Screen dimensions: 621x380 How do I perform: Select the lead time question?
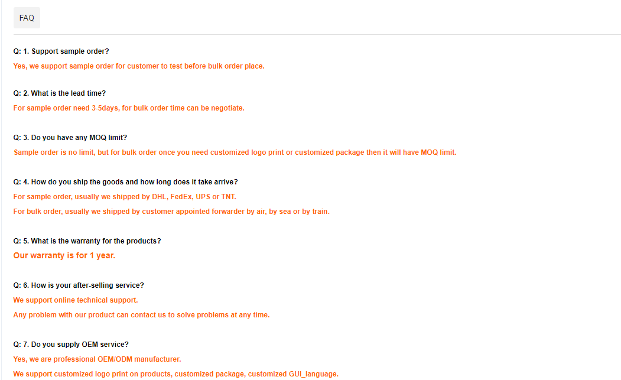60,93
